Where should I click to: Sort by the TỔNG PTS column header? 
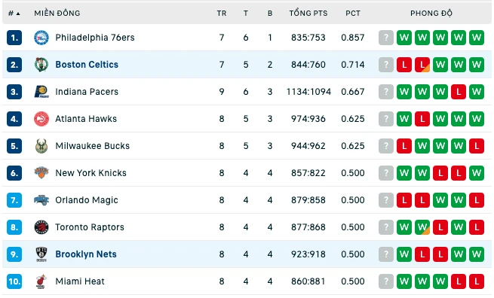[308, 14]
